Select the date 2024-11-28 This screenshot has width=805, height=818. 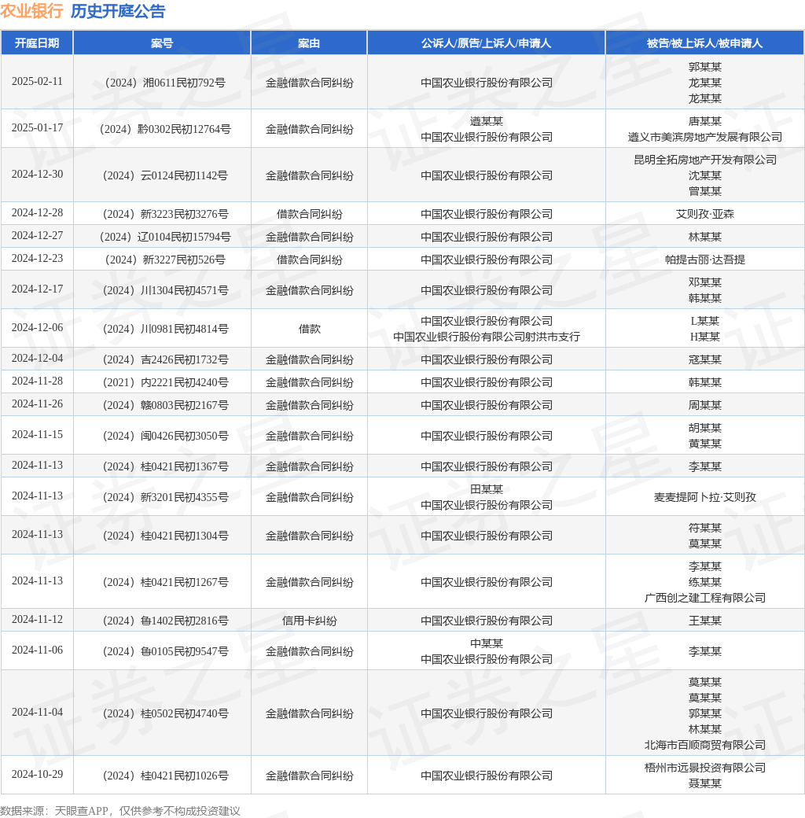click(x=37, y=381)
